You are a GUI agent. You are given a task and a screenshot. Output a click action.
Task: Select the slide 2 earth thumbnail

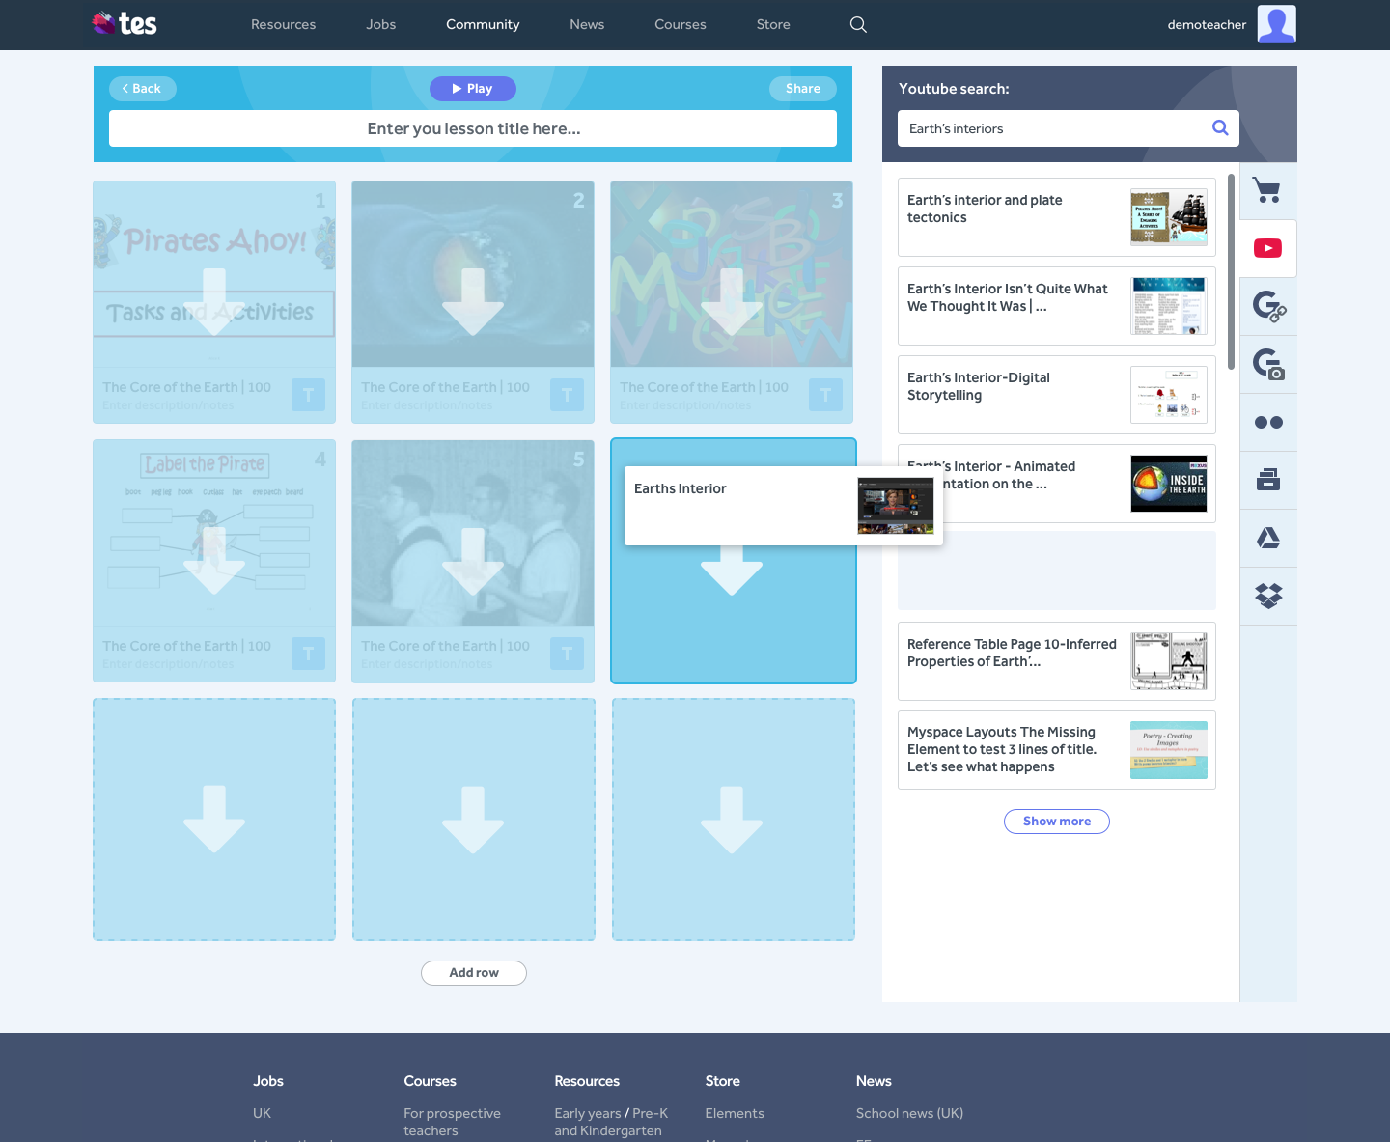473,274
